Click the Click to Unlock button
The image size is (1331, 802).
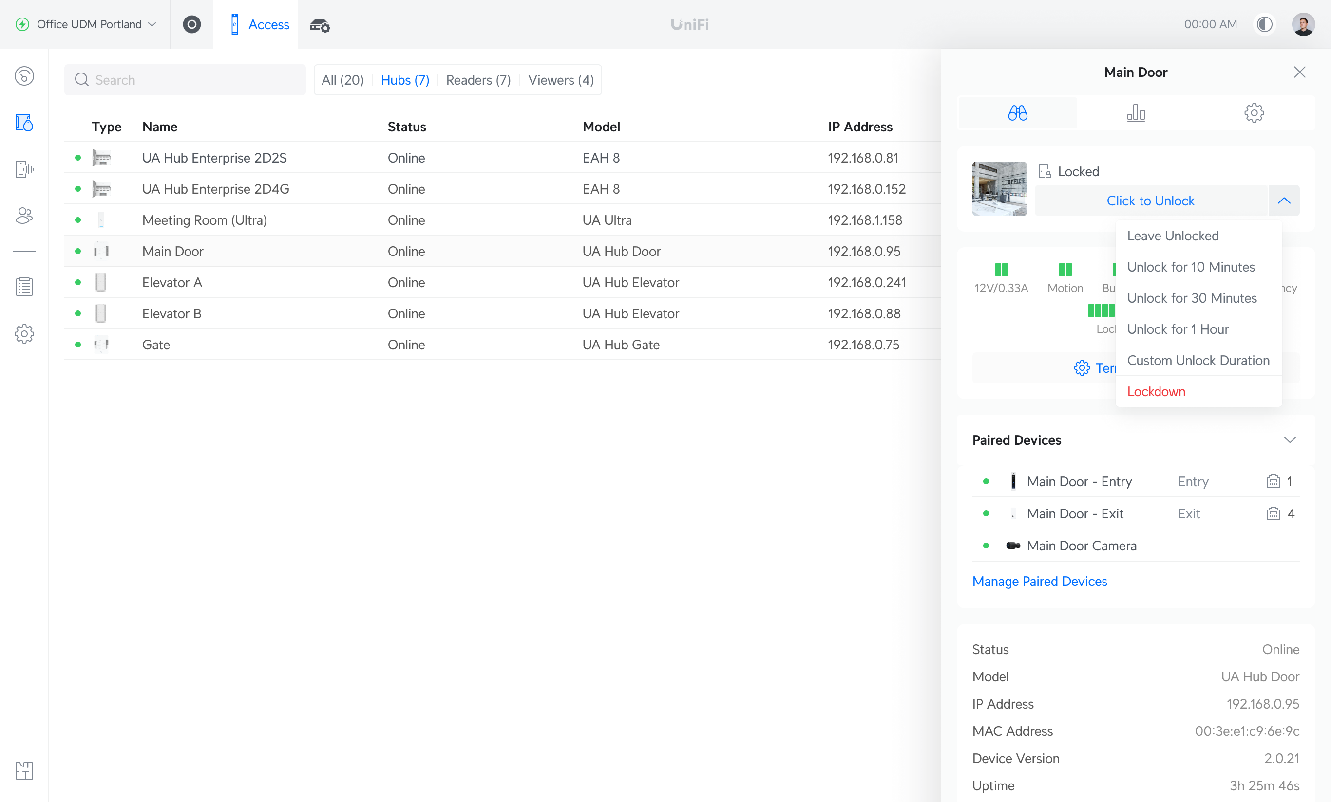coord(1151,201)
